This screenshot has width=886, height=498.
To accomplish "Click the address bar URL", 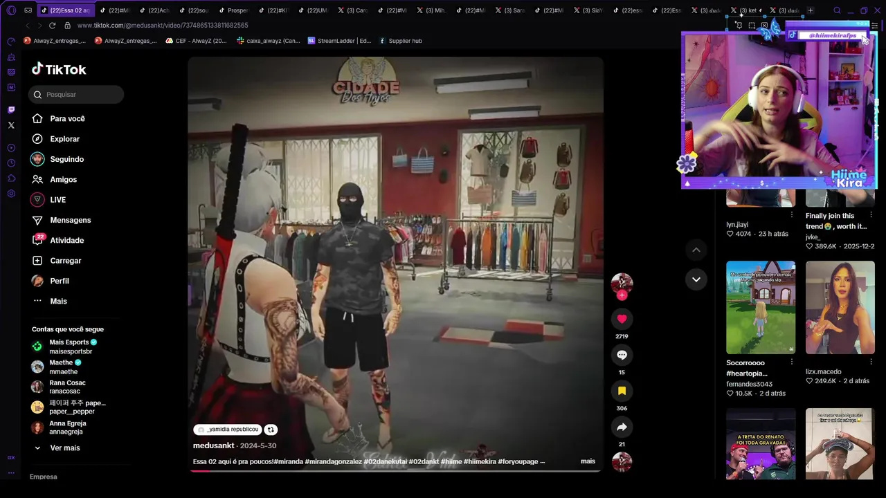I will (162, 26).
